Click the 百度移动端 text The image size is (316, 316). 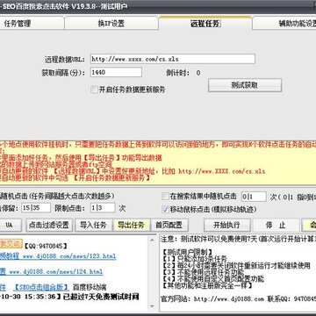click(x=90, y=287)
